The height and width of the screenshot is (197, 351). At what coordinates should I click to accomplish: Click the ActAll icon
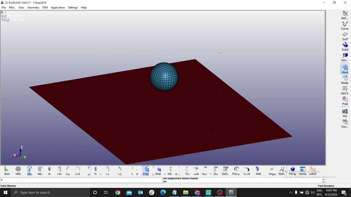tap(312, 171)
